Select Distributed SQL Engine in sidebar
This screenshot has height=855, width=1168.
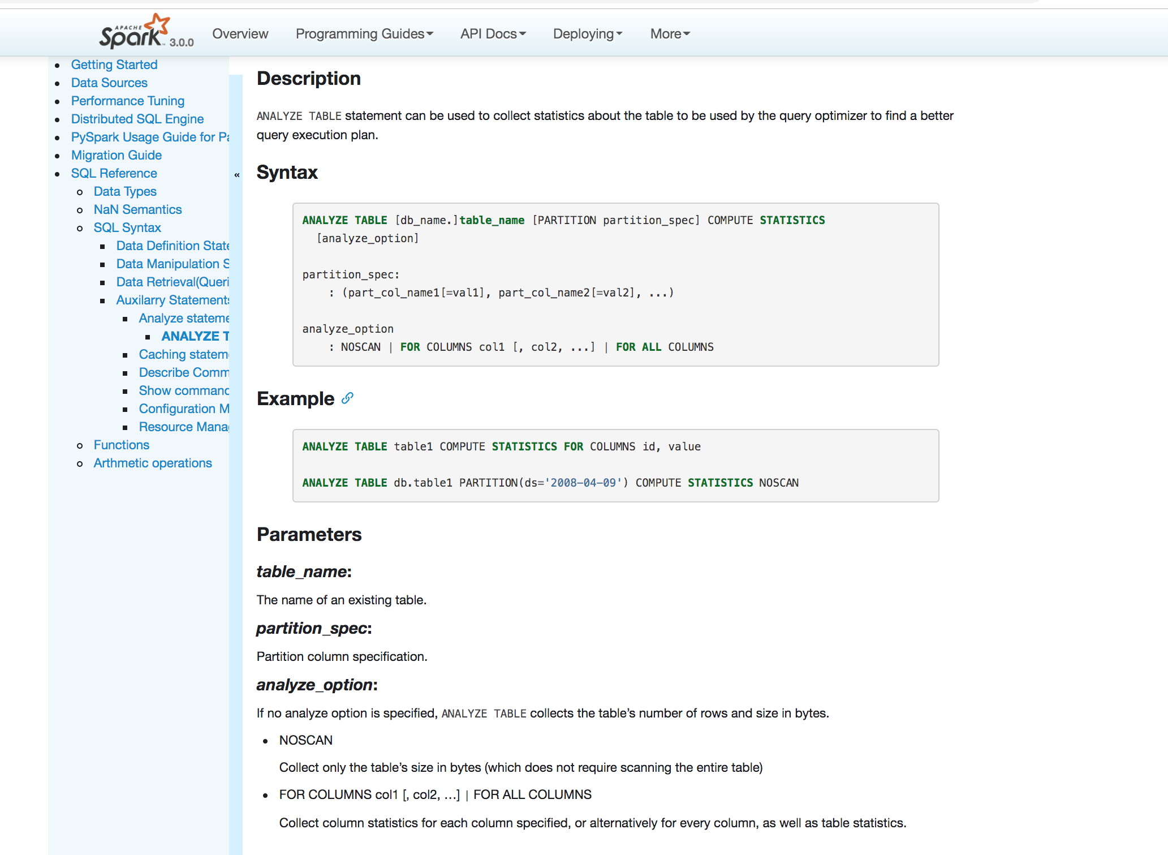137,119
